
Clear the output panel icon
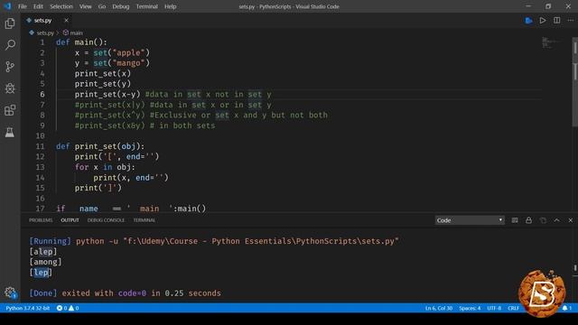[515, 220]
